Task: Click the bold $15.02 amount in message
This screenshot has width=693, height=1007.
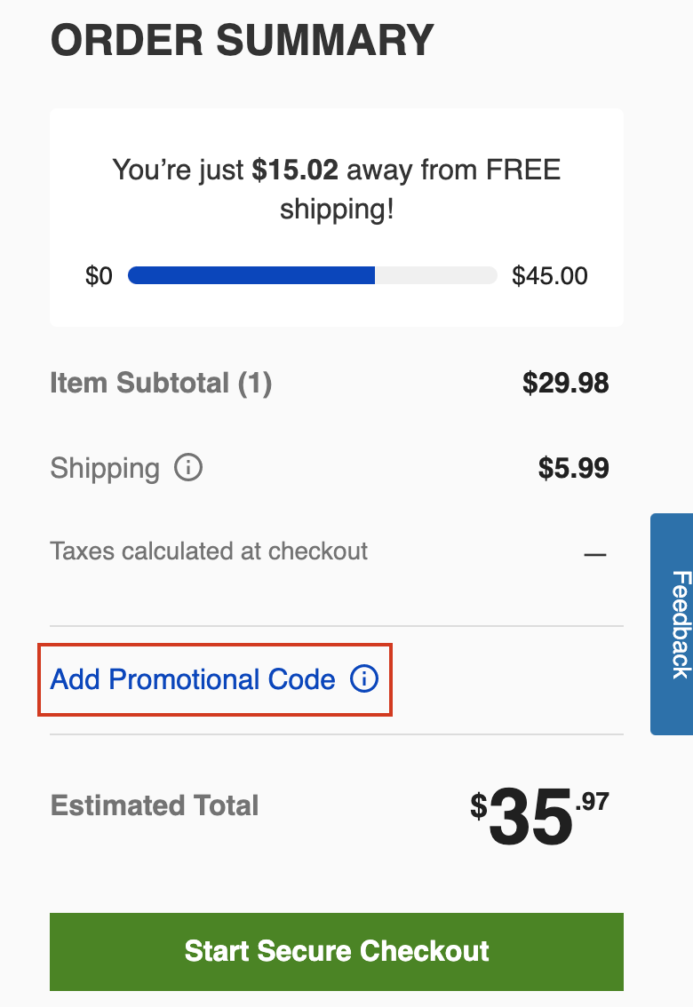Action: coord(295,170)
